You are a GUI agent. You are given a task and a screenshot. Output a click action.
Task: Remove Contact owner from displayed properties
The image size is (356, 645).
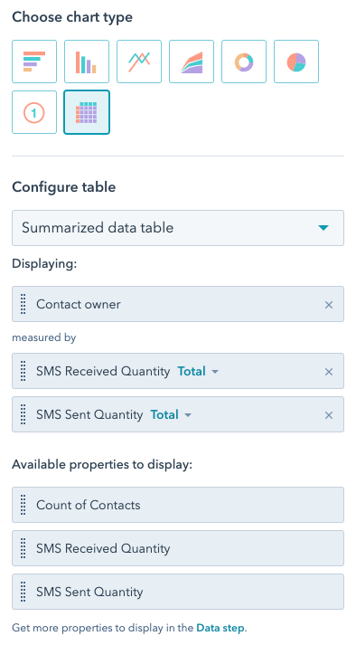tap(329, 305)
